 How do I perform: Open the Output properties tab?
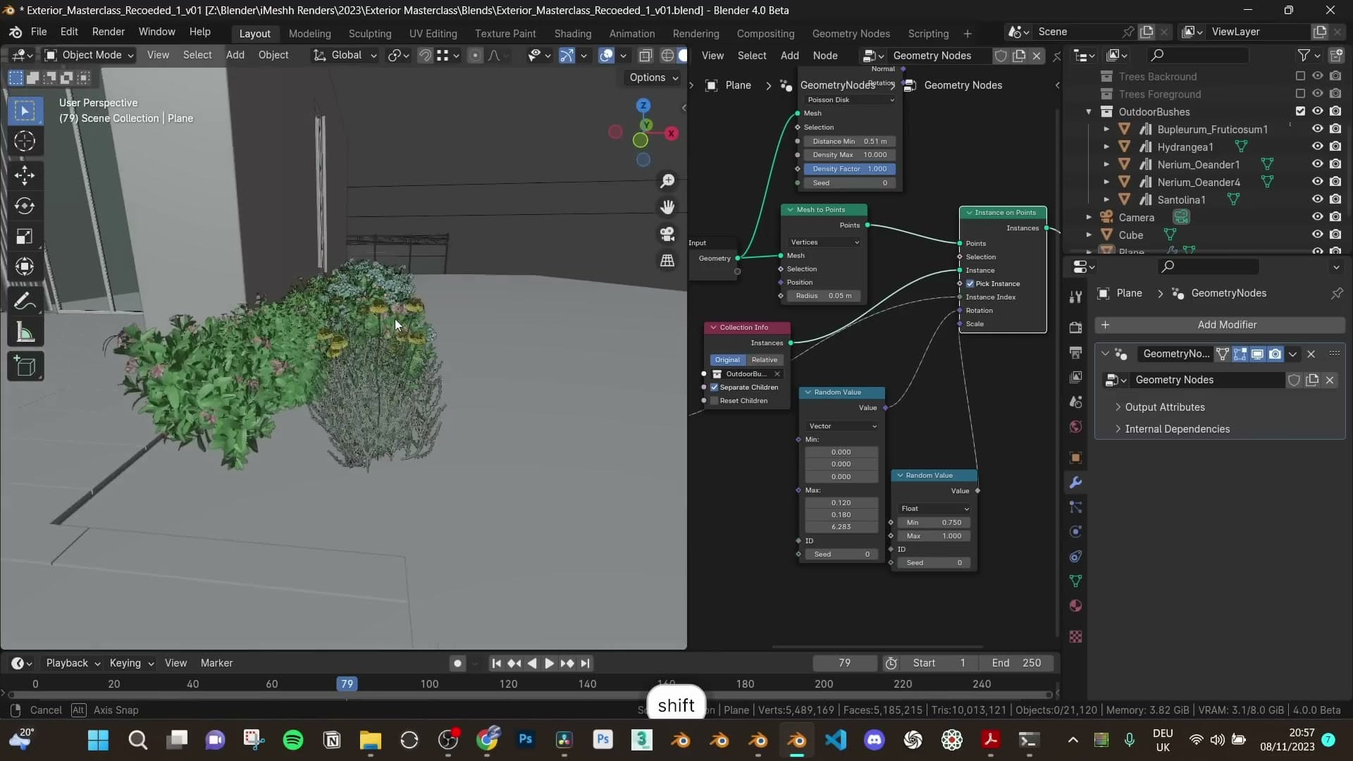[x=1075, y=352]
